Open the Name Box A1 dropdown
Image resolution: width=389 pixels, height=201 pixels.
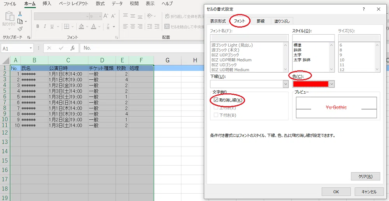point(31,48)
